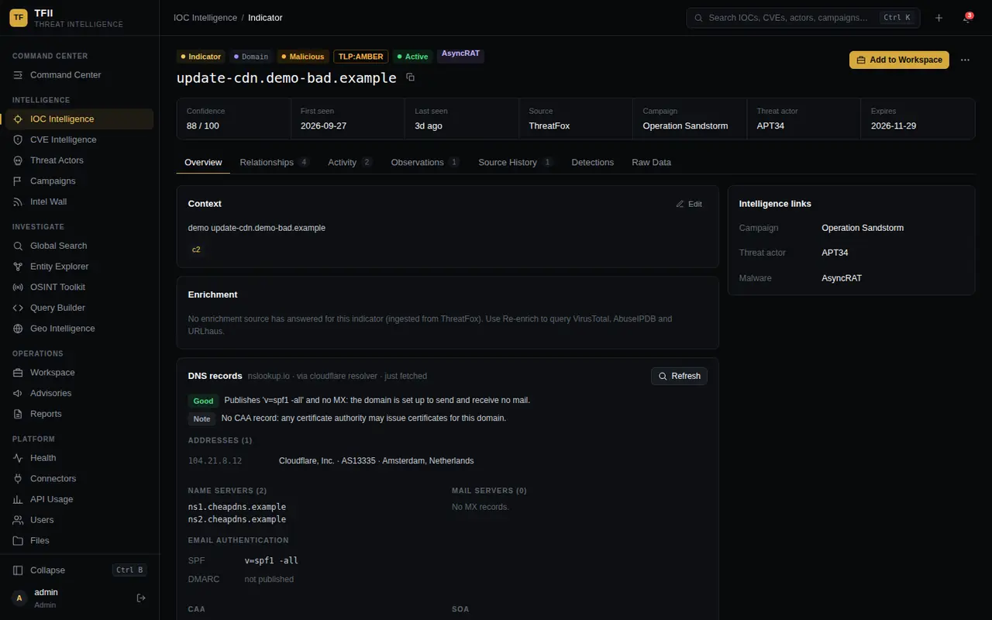Open Command Center in sidebar
Image resolution: width=992 pixels, height=620 pixels.
80,75
